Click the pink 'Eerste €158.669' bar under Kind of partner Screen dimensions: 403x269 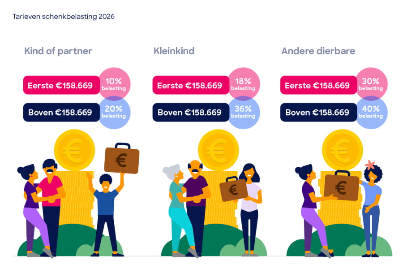61,85
